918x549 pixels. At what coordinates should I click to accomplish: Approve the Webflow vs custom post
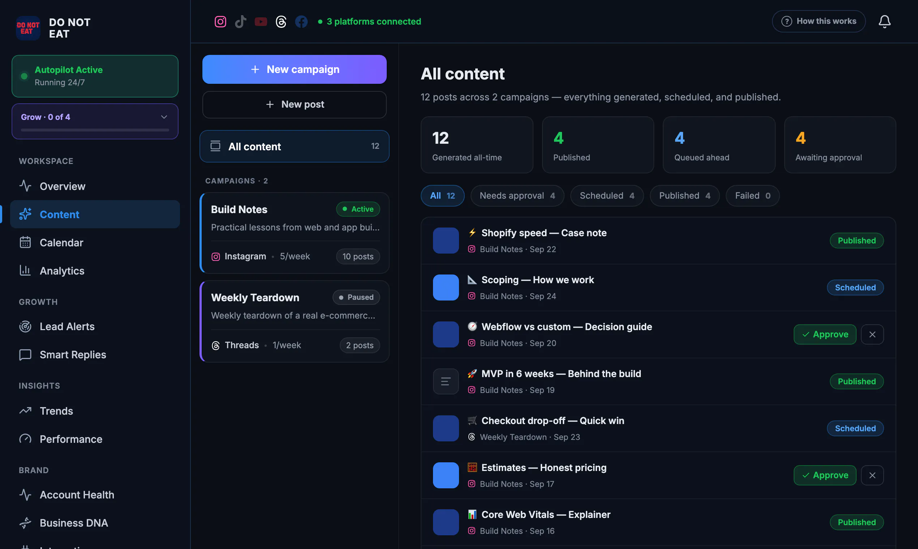tap(825, 334)
